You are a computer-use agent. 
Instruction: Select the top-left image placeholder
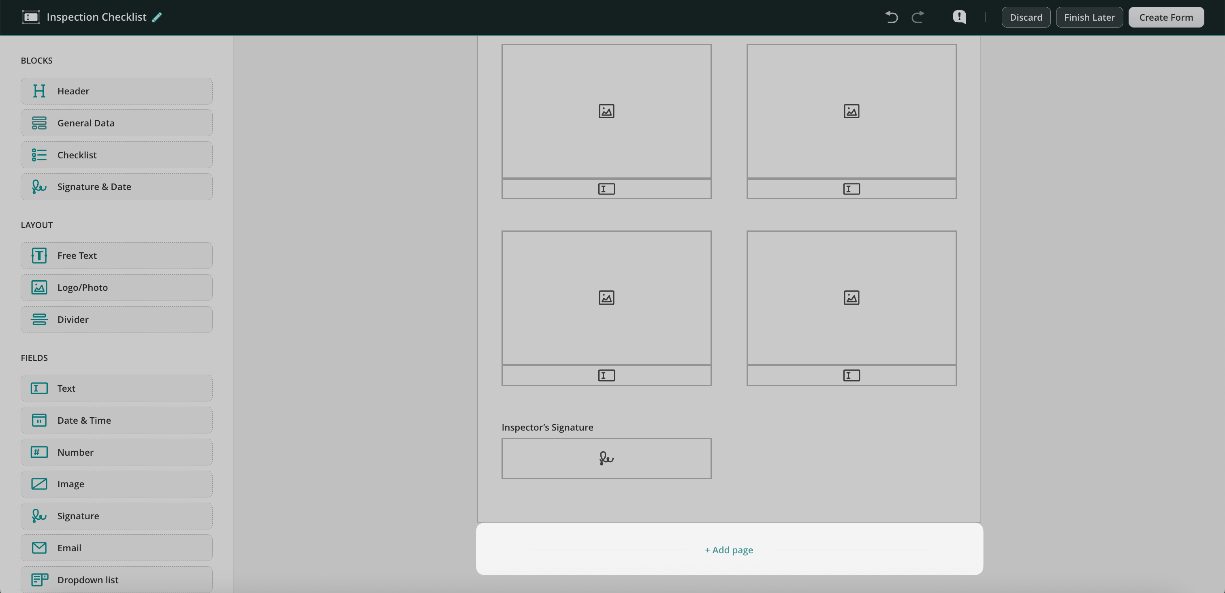tap(606, 111)
